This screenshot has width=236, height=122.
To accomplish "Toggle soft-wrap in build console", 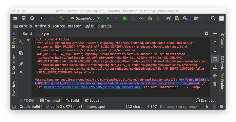I will 215,59.
